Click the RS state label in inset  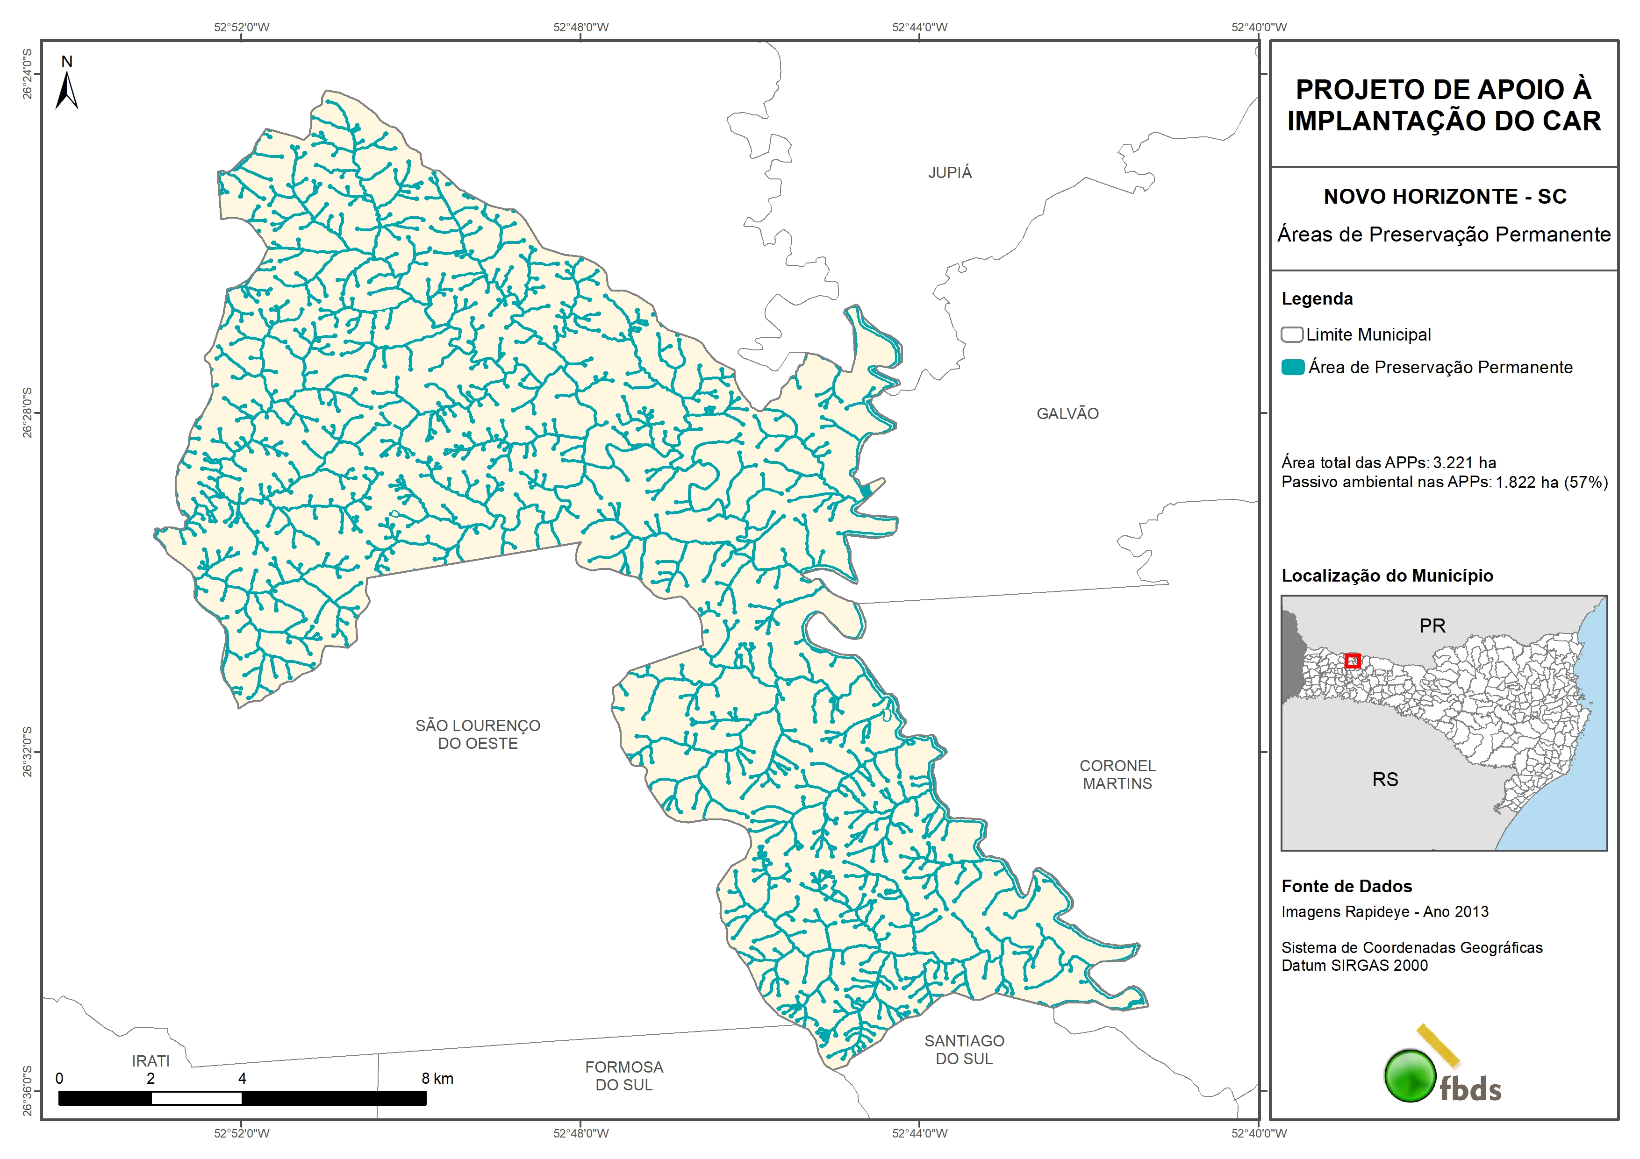click(1385, 780)
